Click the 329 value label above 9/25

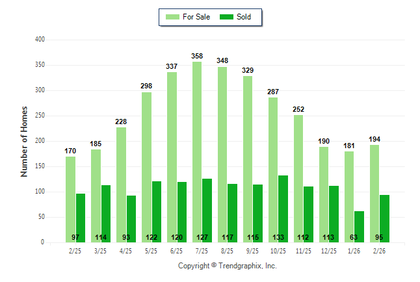(x=248, y=70)
